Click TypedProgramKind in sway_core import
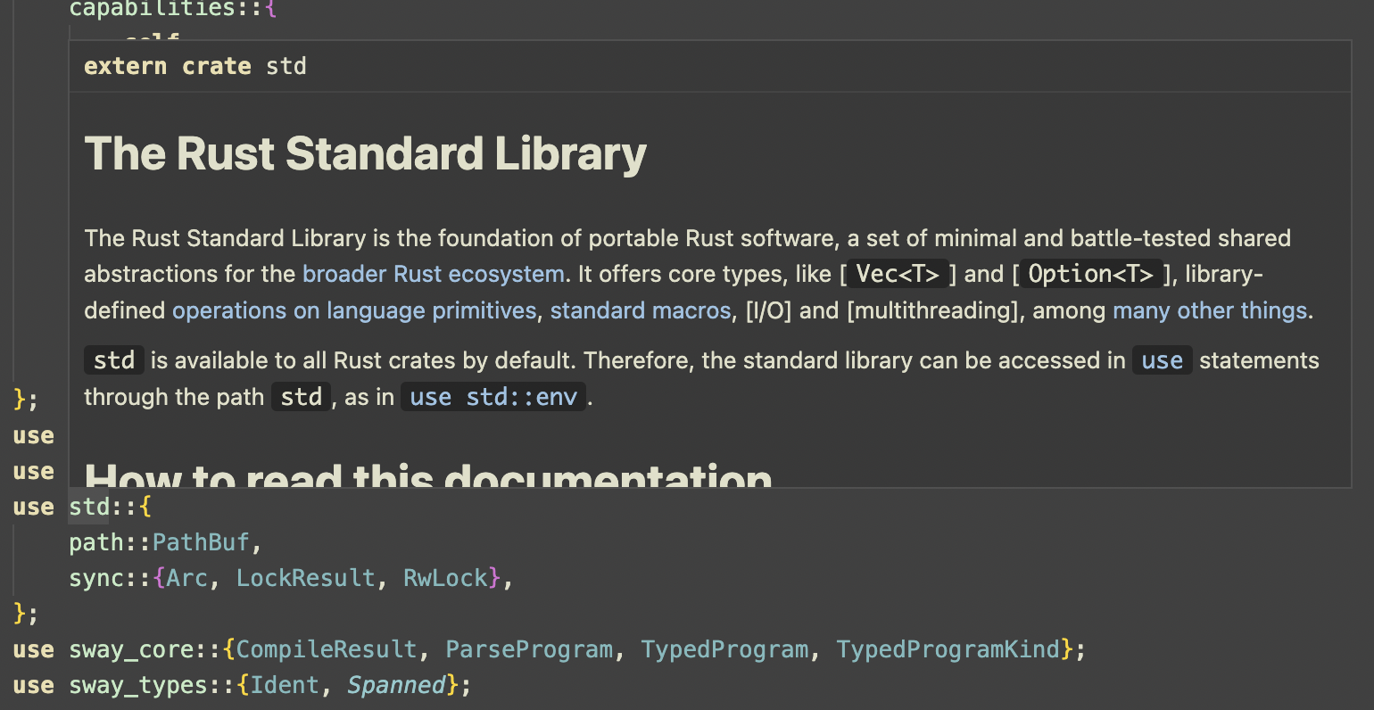The height and width of the screenshot is (710, 1374). pyautogui.click(x=948, y=649)
